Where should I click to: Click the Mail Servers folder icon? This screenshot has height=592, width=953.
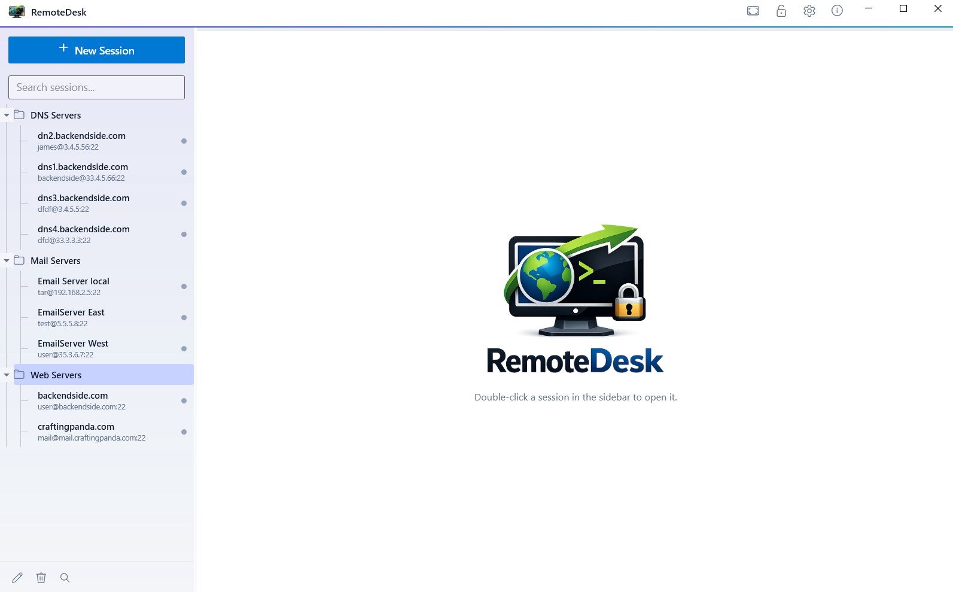click(19, 260)
